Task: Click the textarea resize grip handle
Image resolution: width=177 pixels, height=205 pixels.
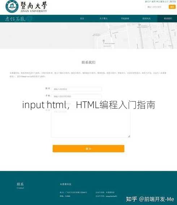Action: 129,136
